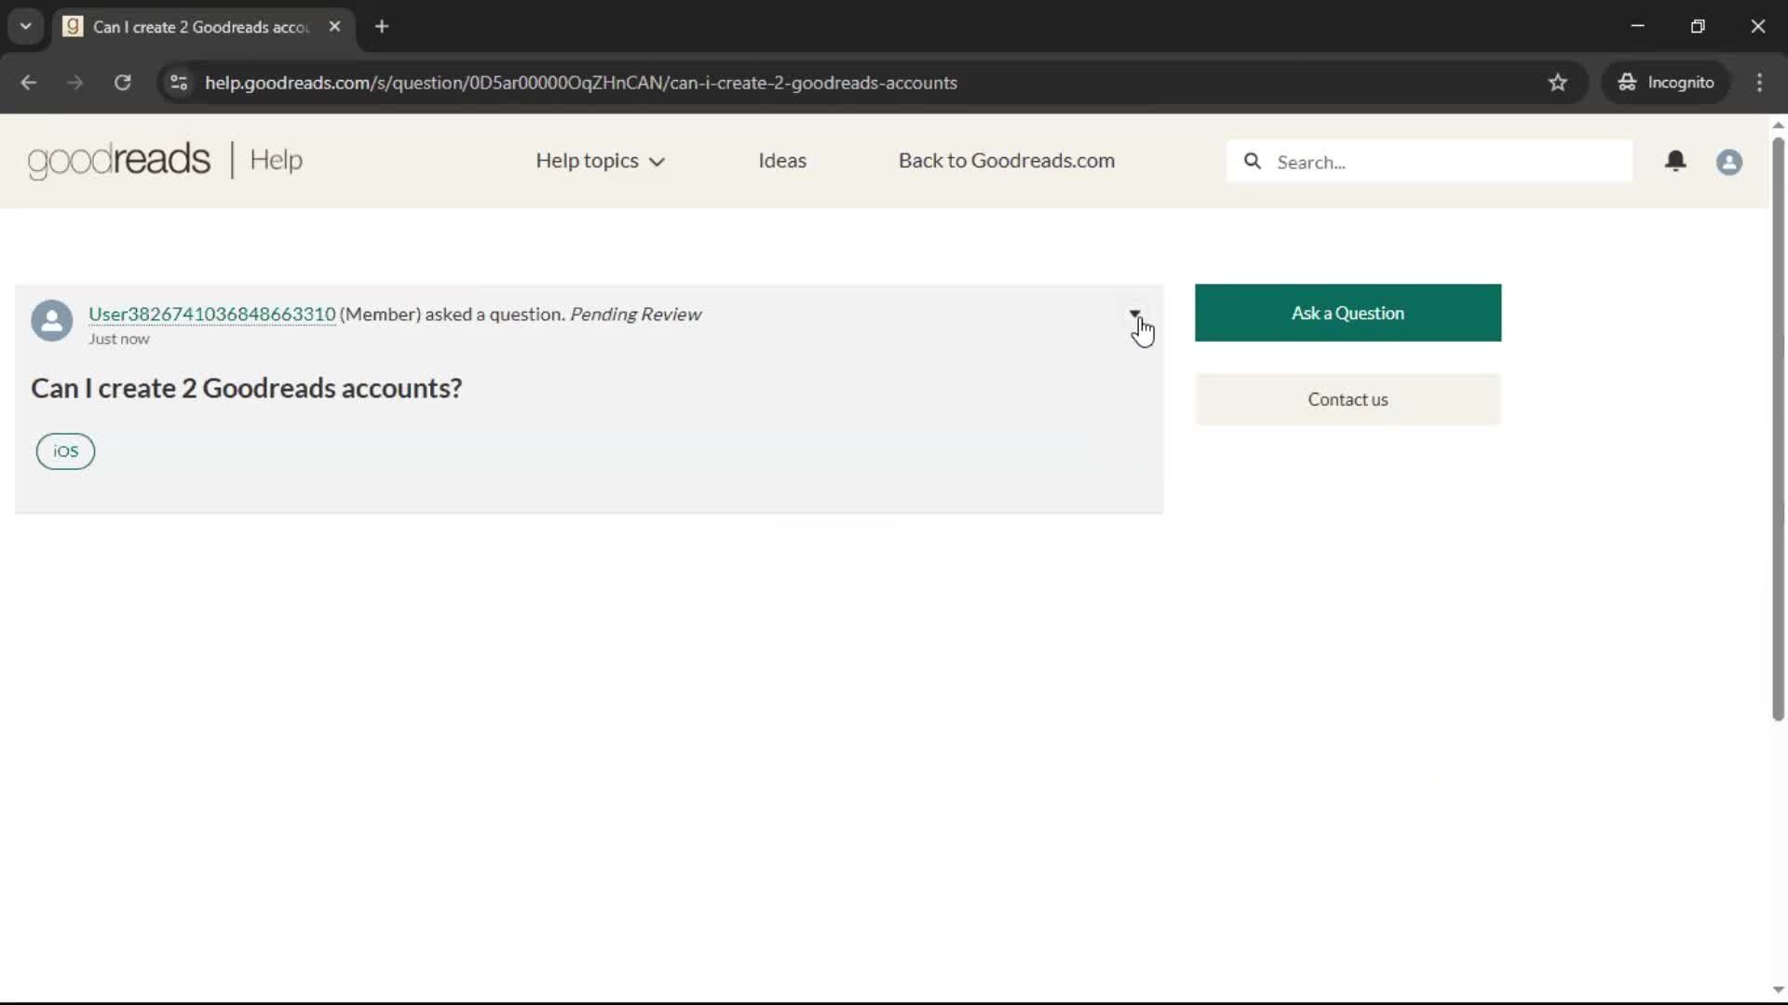Click the scrollbar down arrow
The width and height of the screenshot is (1788, 1005).
1778,990
